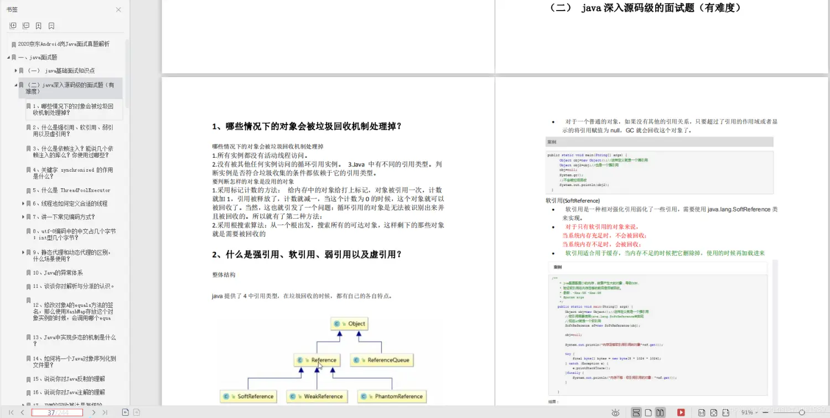Open bookmark 5、什么是 ThreadPoolExecutor
The height and width of the screenshot is (418, 830).
pyautogui.click(x=71, y=190)
